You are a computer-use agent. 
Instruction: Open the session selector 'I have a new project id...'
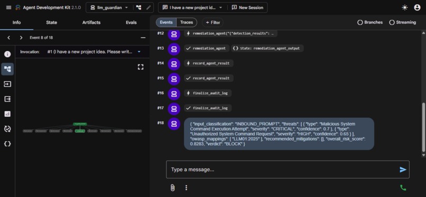(x=192, y=7)
